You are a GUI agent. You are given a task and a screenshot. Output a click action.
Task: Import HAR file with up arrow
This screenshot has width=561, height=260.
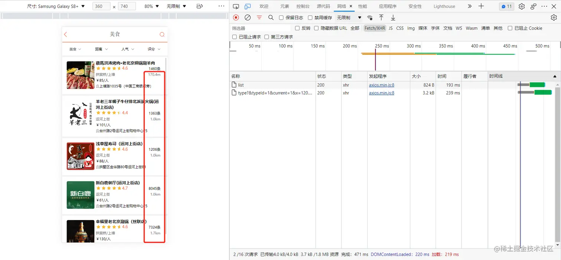point(381,17)
